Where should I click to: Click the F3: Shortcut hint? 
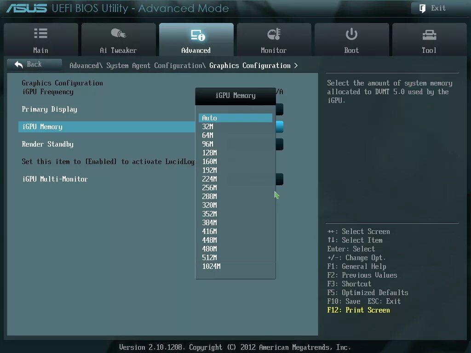(349, 284)
